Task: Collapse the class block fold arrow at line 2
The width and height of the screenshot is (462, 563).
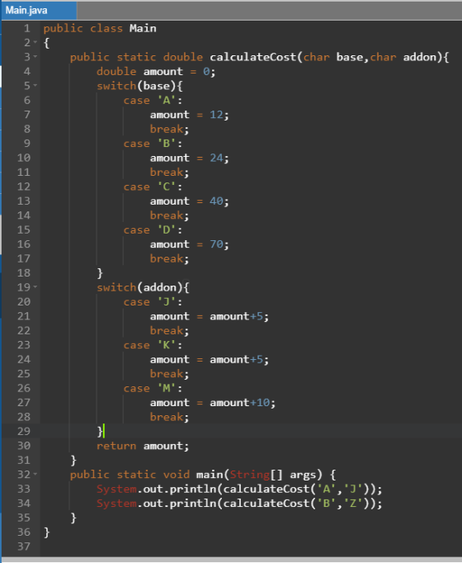Action: tap(35, 42)
